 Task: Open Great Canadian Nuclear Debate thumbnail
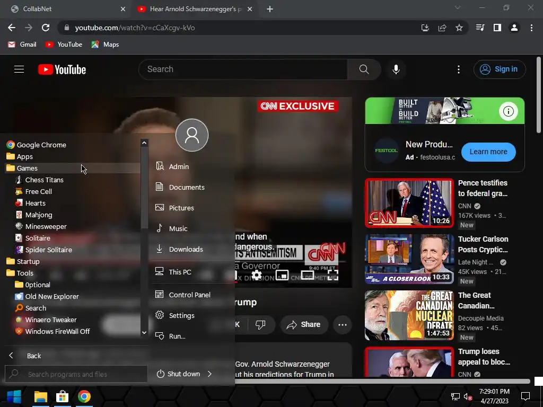tap(409, 315)
